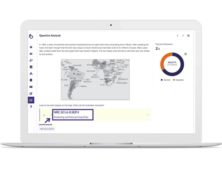Go to previous question with left chevron

(178, 36)
